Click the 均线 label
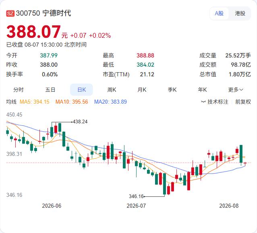 [x=11, y=102]
